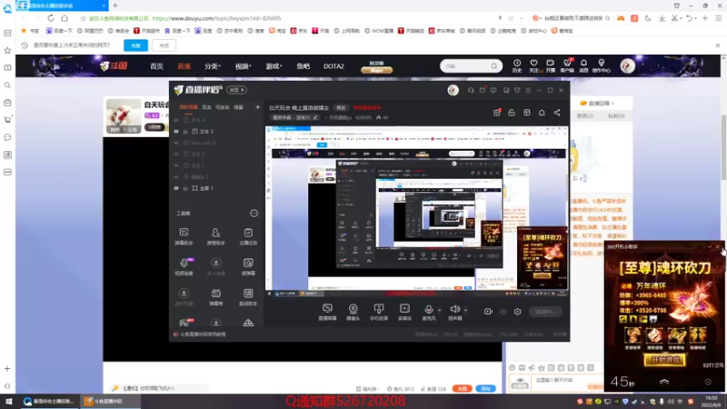This screenshot has width=727, height=409.
Task: Click 关闭 button in restore bar
Action: [164, 45]
